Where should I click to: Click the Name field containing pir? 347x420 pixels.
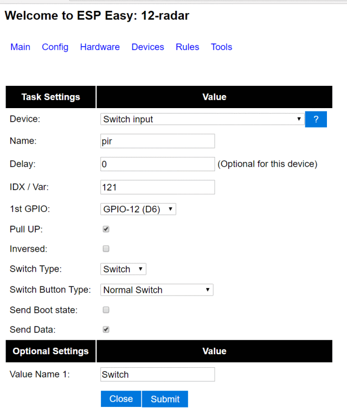click(x=157, y=141)
